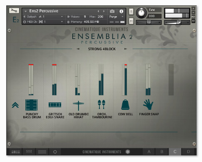Screen dimensions: 202x162
Task: Click the Punchy Bass Drum instrument icon
Action: coord(32,105)
